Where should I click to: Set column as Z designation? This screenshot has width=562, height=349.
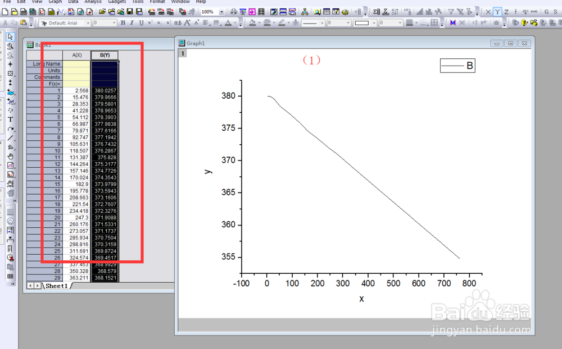[506, 12]
